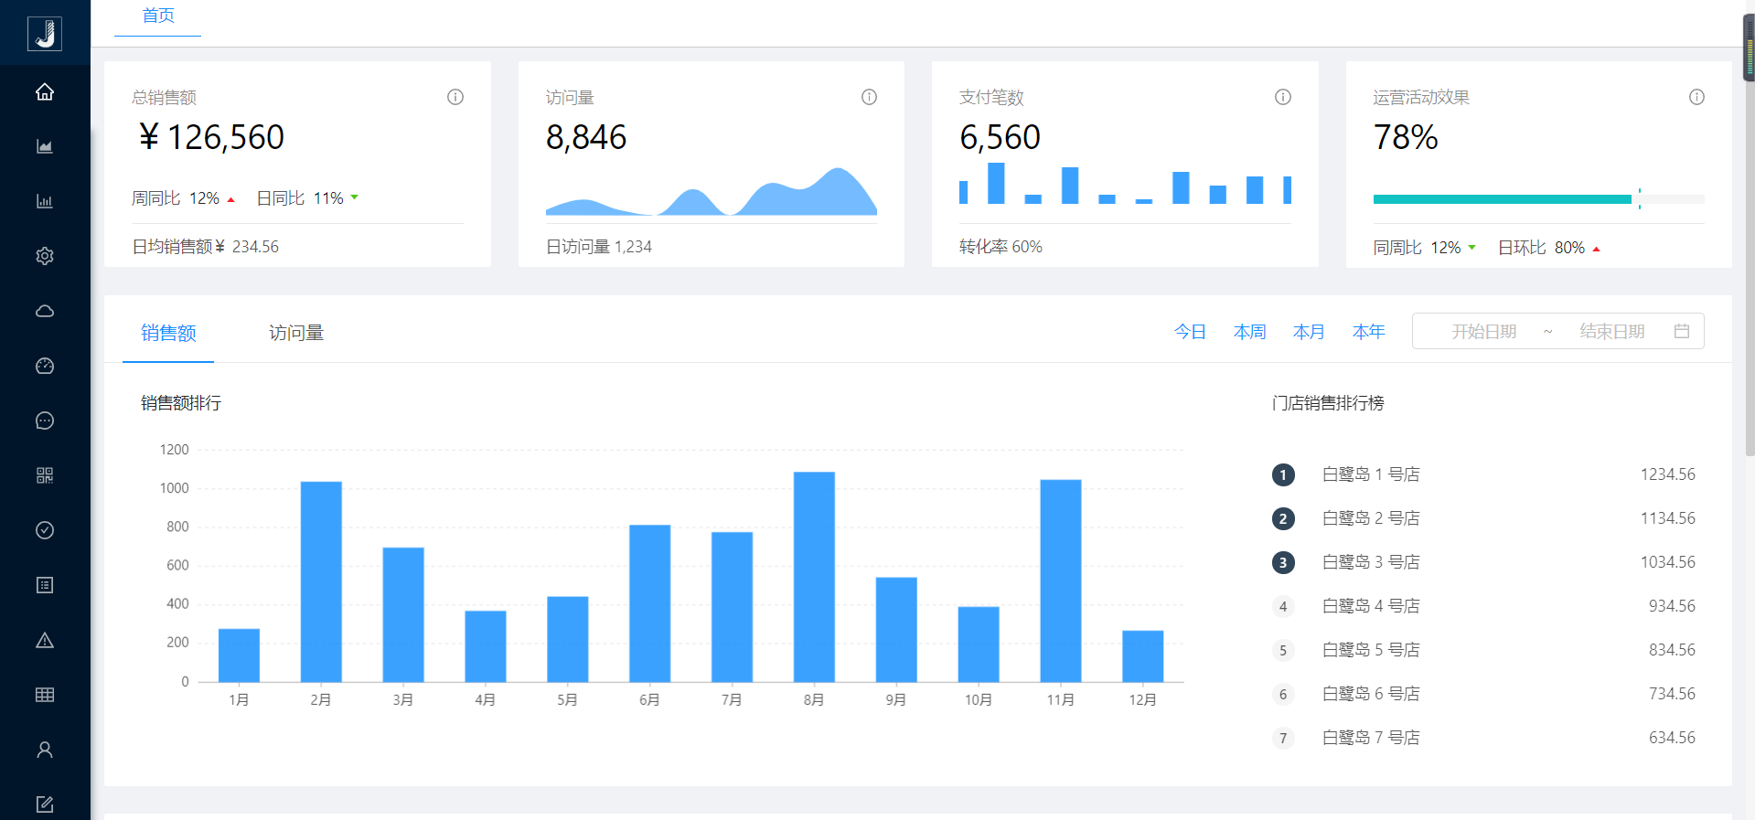Open the area chart icon in sidebar
The image size is (1755, 820).
tap(45, 147)
